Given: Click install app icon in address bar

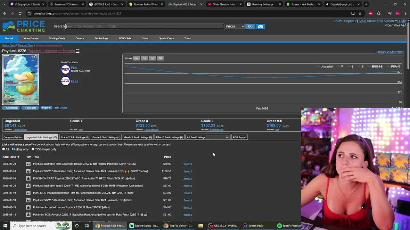Looking at the screenshot, I should point(353,13).
